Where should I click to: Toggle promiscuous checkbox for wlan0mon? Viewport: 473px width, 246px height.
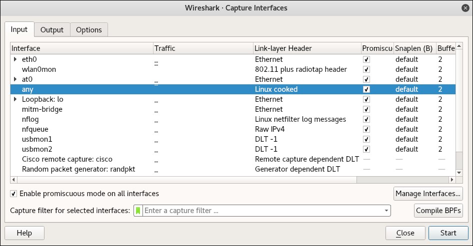coord(366,69)
